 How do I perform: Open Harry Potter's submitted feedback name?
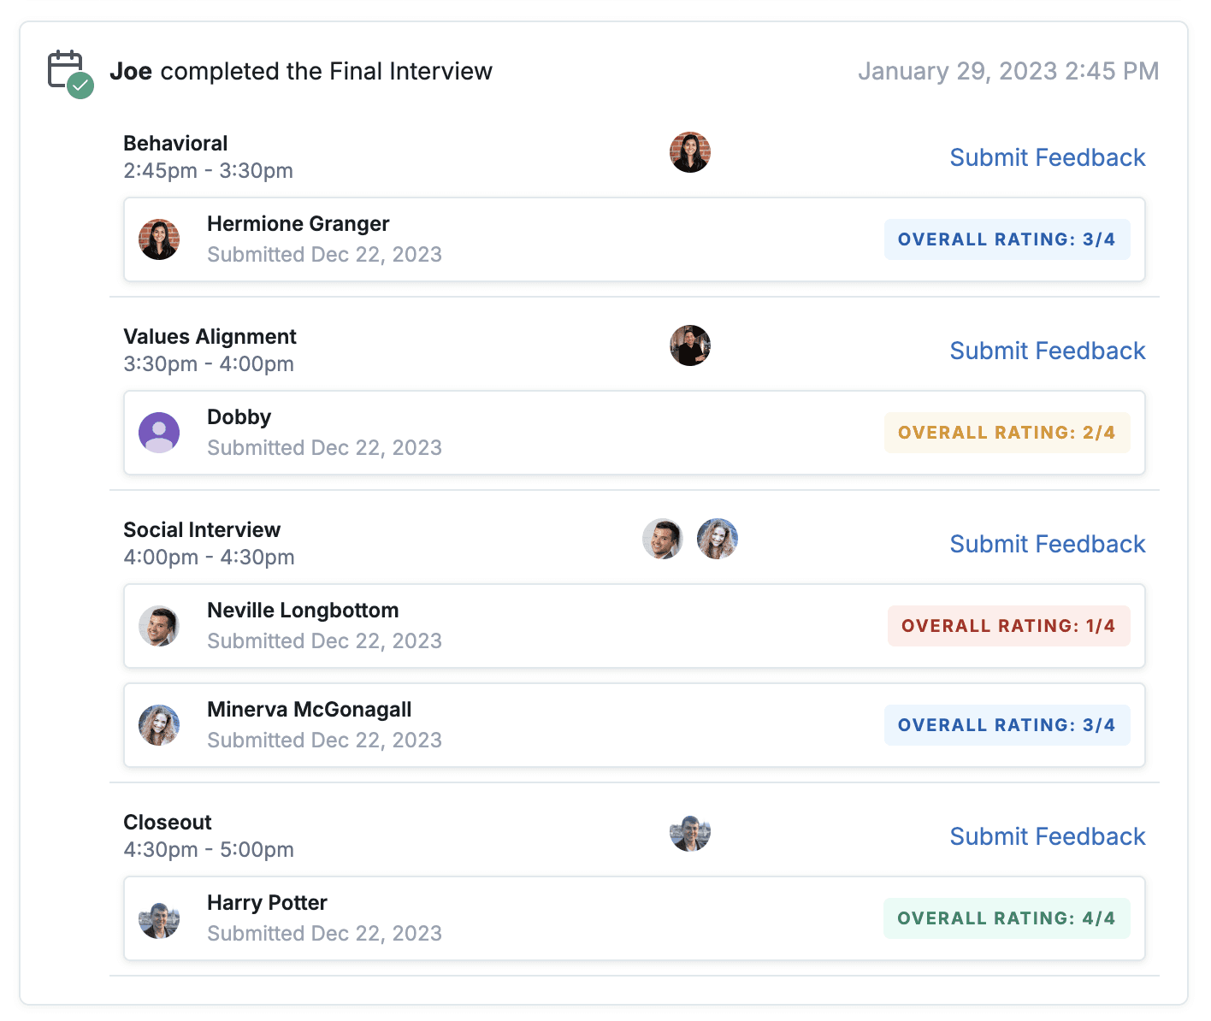[x=267, y=903]
